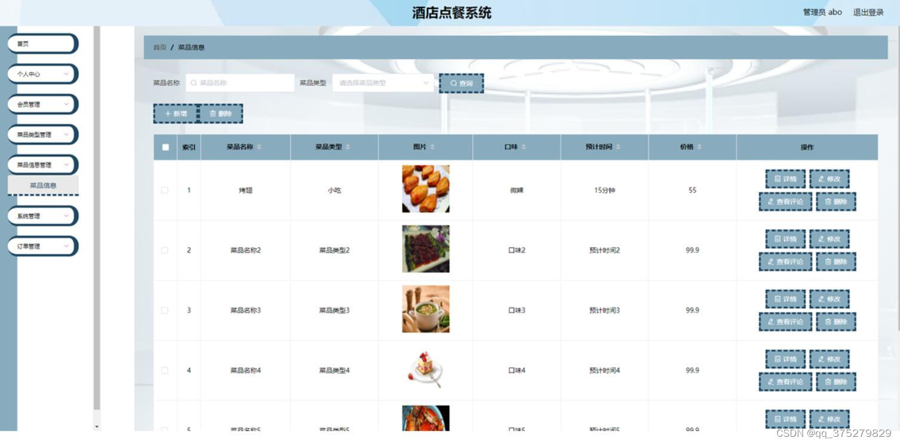Expand the 个人中心 sidebar menu
The image size is (900, 444).
pyautogui.click(x=42, y=74)
